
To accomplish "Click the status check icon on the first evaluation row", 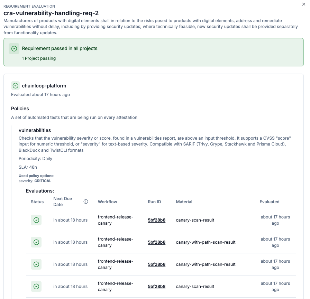I will coord(36,220).
